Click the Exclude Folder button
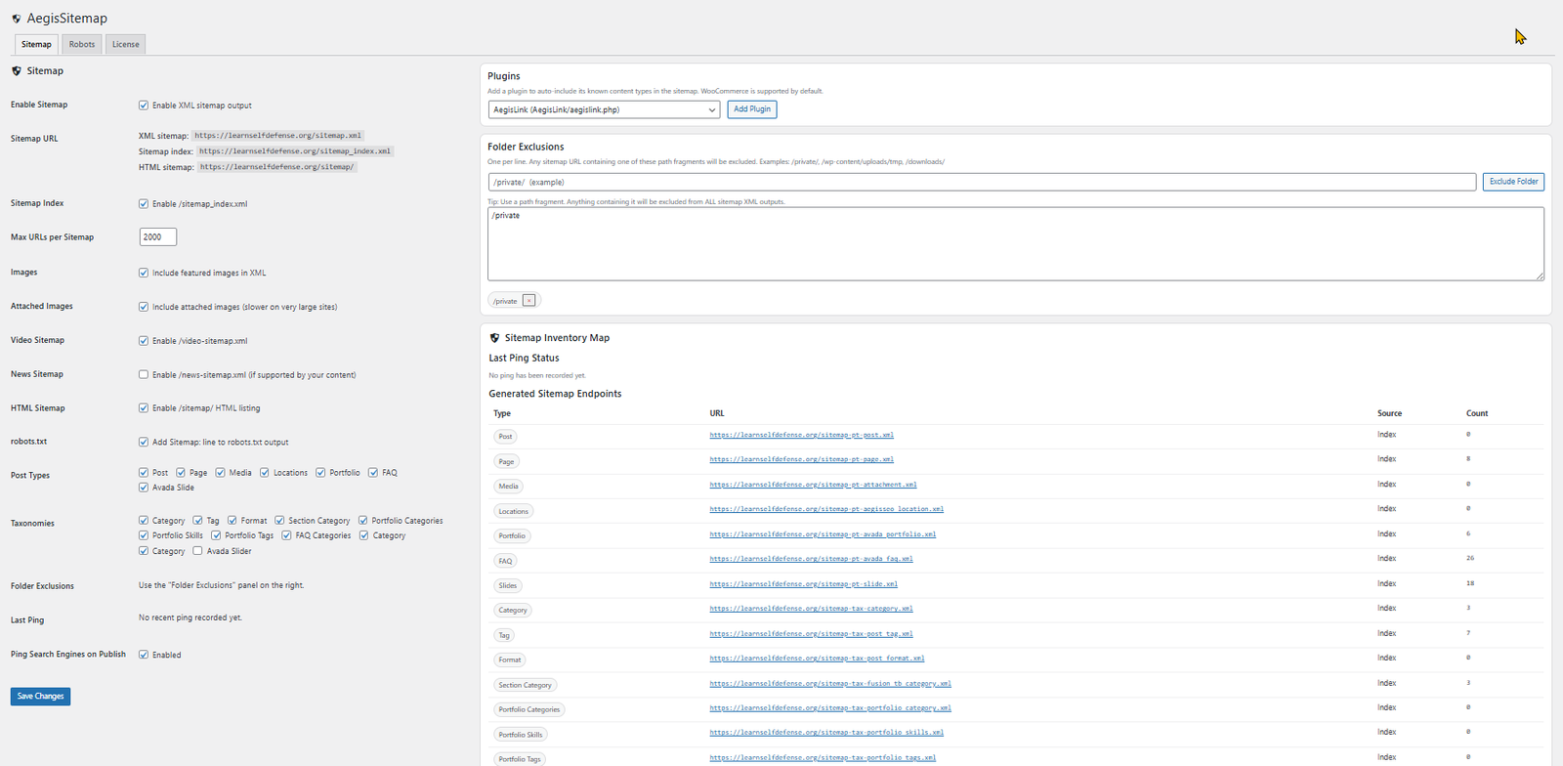 click(x=1512, y=182)
